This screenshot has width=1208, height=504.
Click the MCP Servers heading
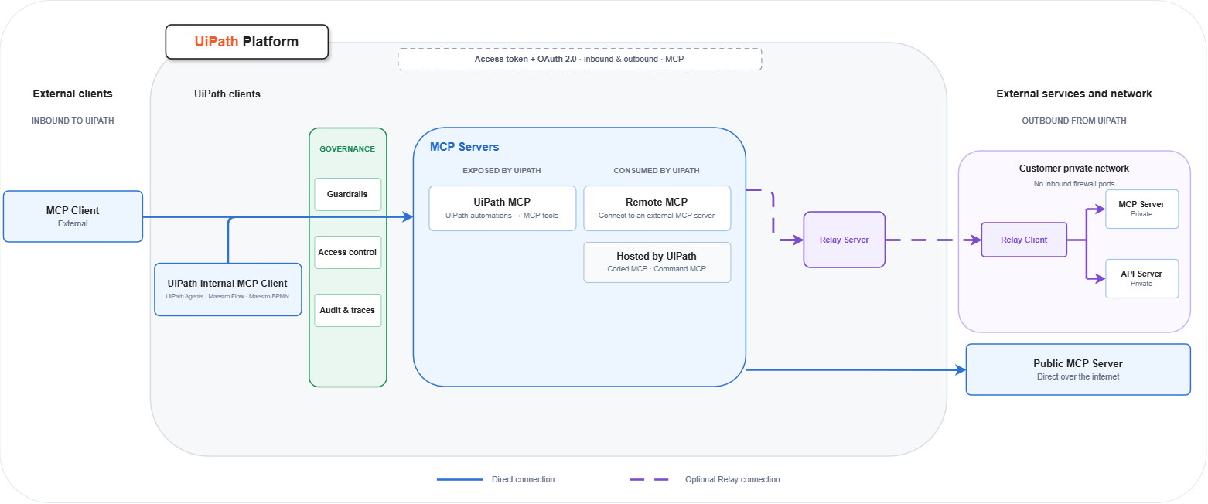click(464, 147)
